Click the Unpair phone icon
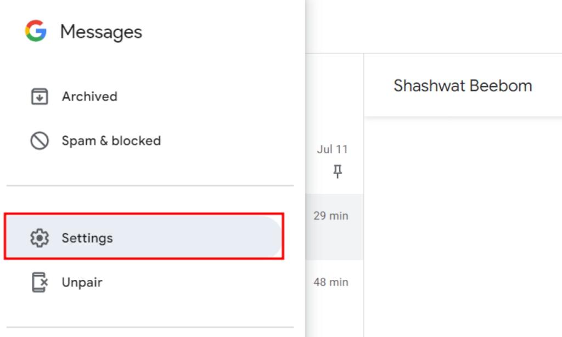Viewport: 562px width, 337px height. (39, 282)
